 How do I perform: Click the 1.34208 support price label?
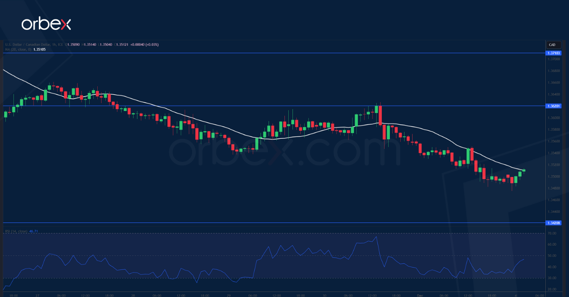coord(553,223)
